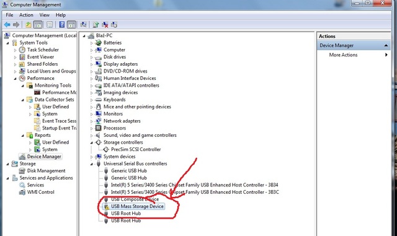Collapse Device Manager section in Actions pane
Screen dimensions: 397x236
click(386, 46)
